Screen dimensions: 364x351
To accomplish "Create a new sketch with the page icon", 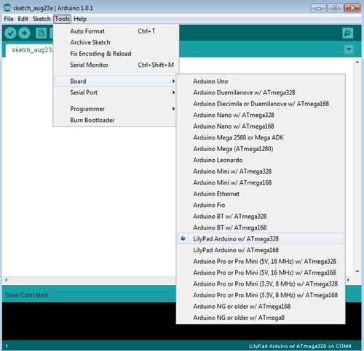I will [x=41, y=33].
